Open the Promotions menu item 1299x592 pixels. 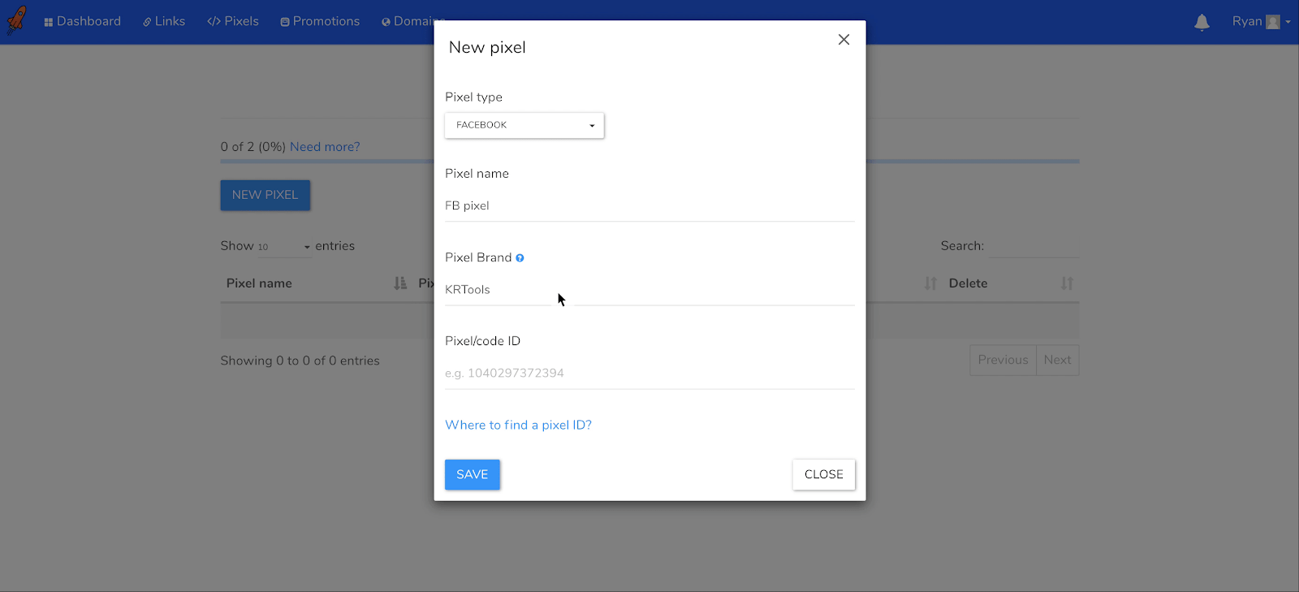point(320,21)
